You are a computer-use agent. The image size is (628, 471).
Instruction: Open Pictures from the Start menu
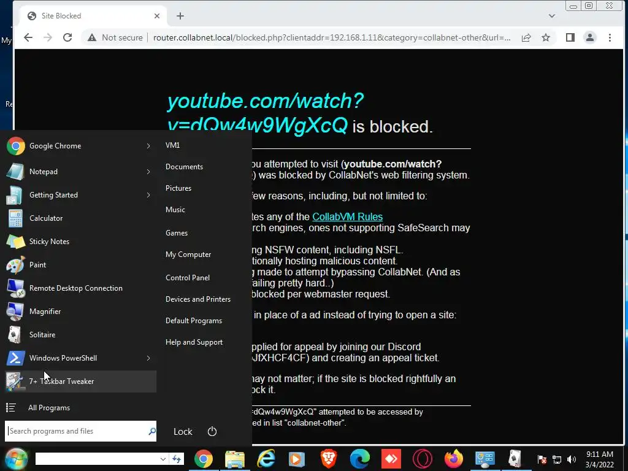click(x=178, y=188)
